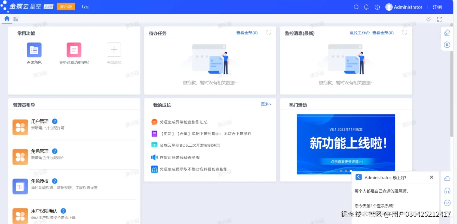Open customer service headset icon

tap(447, 191)
